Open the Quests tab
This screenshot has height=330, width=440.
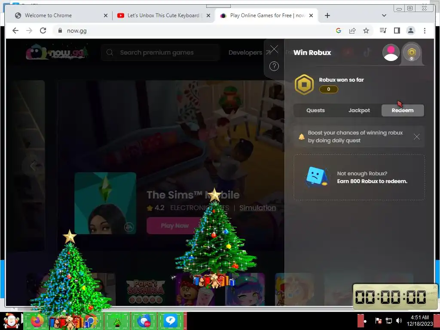(x=315, y=110)
